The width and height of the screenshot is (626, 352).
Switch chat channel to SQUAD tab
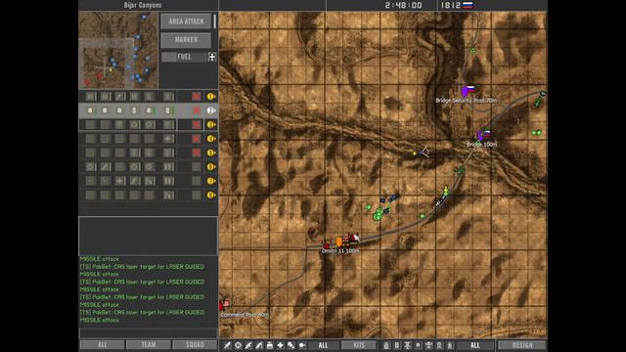(x=195, y=345)
